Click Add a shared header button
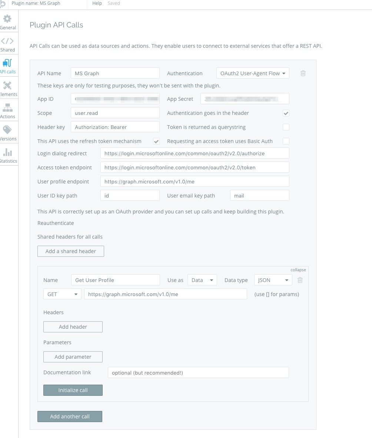Viewport: 372px width, 438px height. pyautogui.click(x=71, y=251)
